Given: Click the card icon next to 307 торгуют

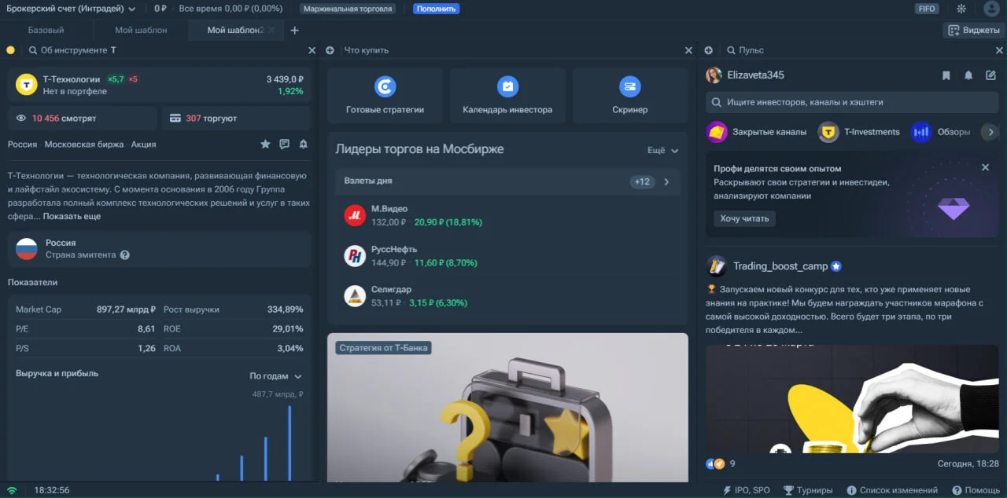Looking at the screenshot, I should pyautogui.click(x=175, y=119).
